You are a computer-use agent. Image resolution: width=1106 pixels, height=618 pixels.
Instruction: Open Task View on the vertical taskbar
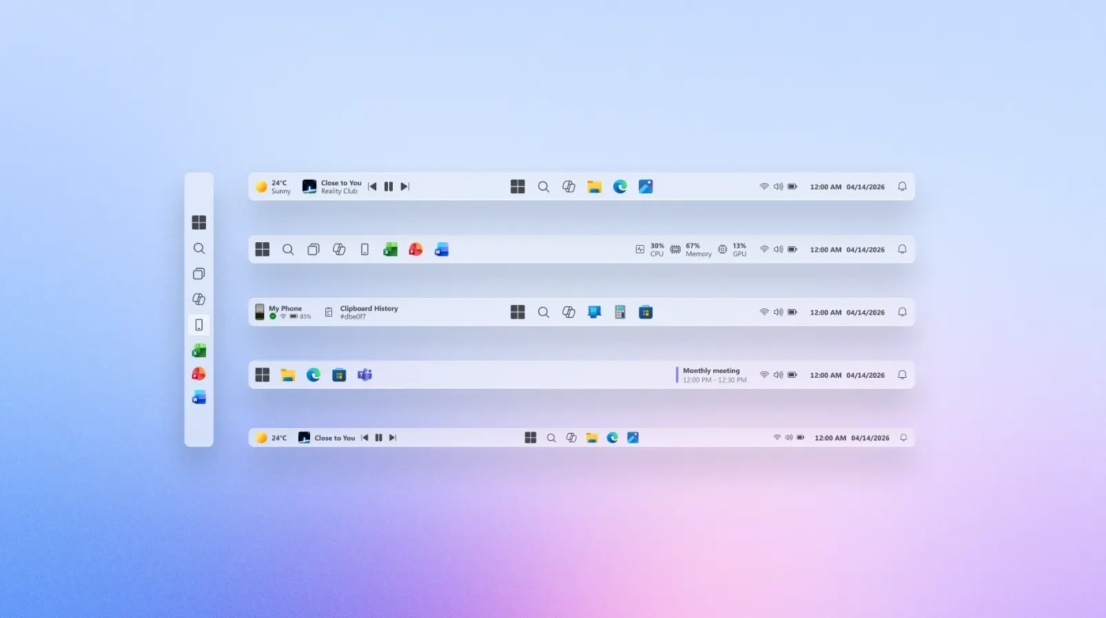point(199,274)
